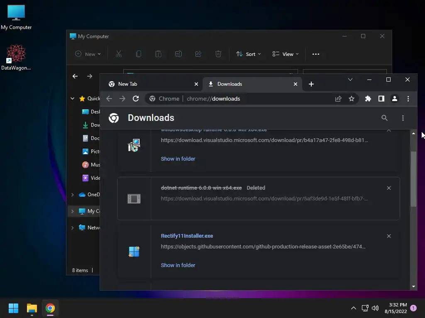Click the githubusercontent download URL
Image resolution: width=425 pixels, height=318 pixels.
click(x=263, y=247)
